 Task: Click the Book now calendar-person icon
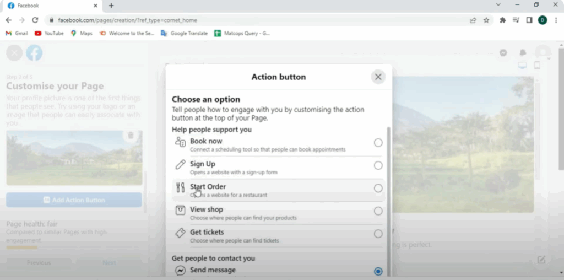pos(180,142)
